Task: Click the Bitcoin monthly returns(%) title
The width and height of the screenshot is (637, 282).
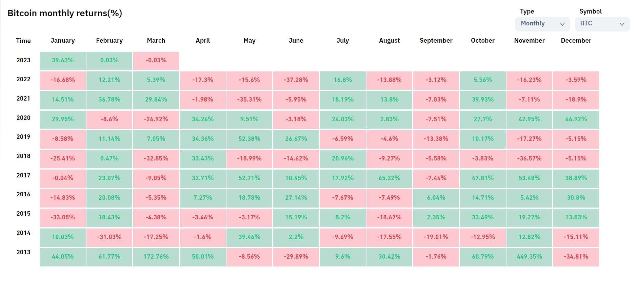Action: [x=65, y=13]
